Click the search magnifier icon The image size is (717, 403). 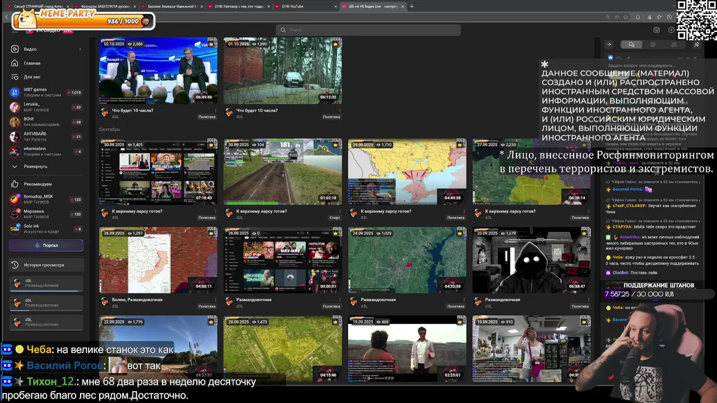point(283,30)
